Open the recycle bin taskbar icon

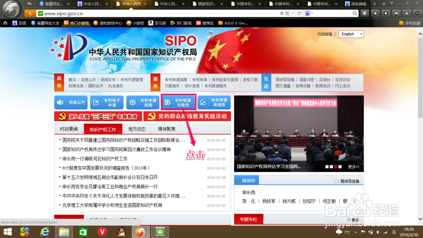(160, 232)
